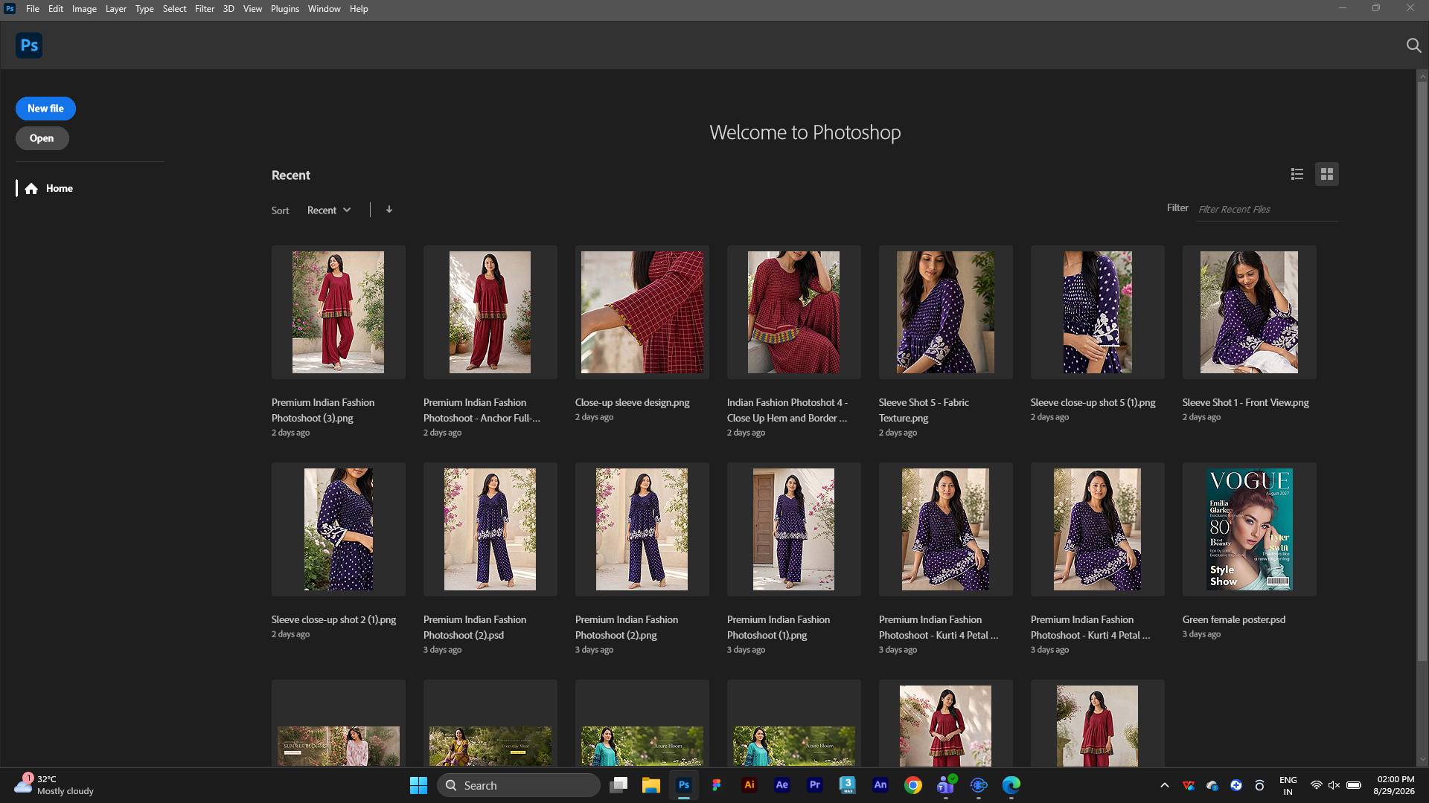Launch Illustrator from the taskbar
Image resolution: width=1429 pixels, height=803 pixels.
749,785
